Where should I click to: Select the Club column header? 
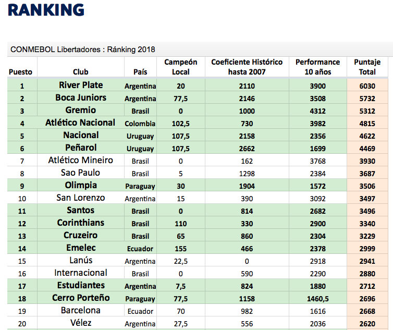click(81, 72)
